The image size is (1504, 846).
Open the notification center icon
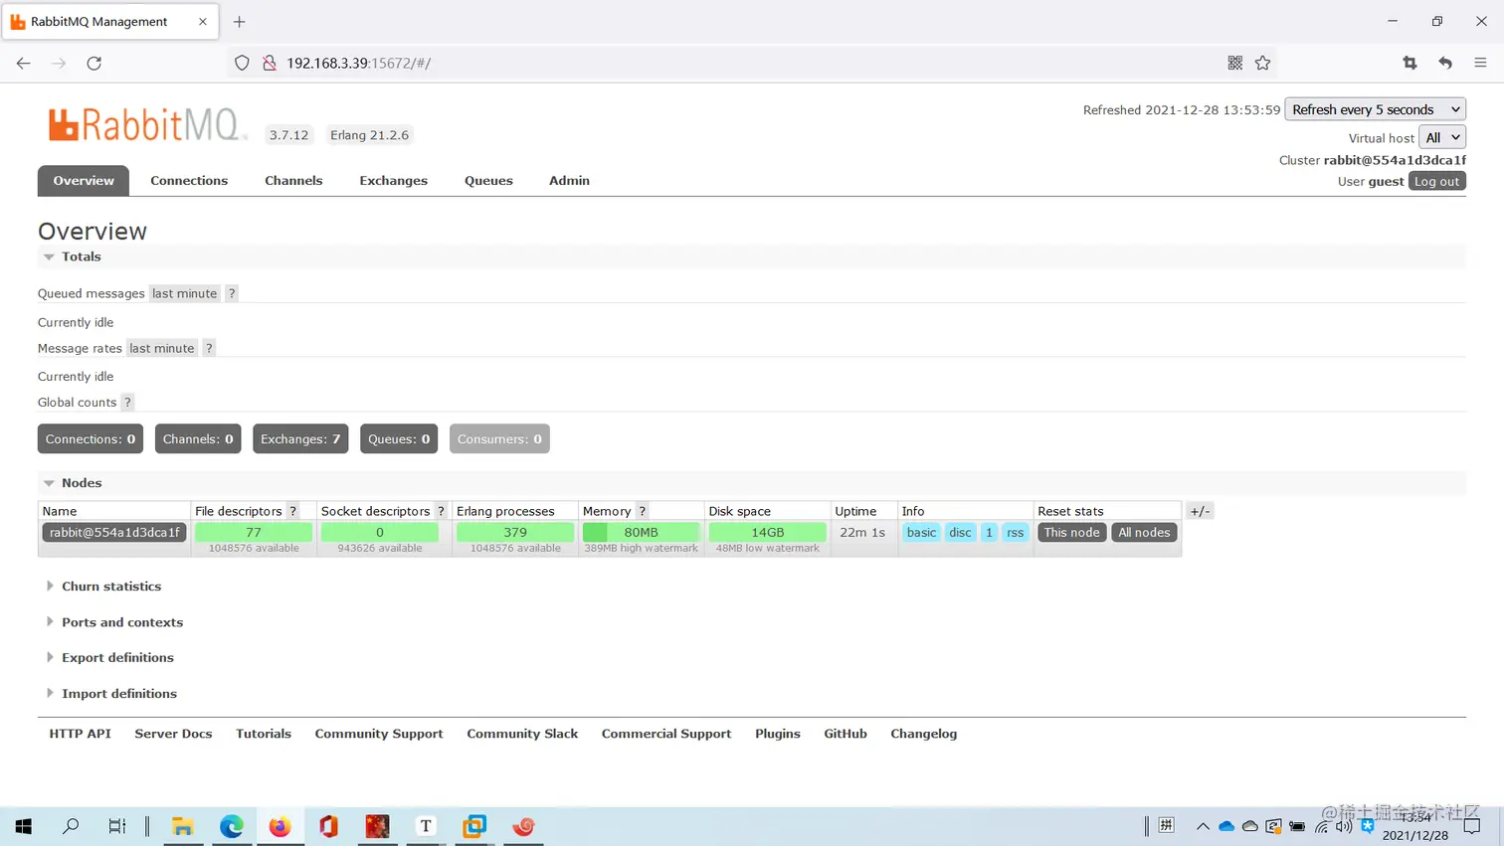[x=1472, y=826]
